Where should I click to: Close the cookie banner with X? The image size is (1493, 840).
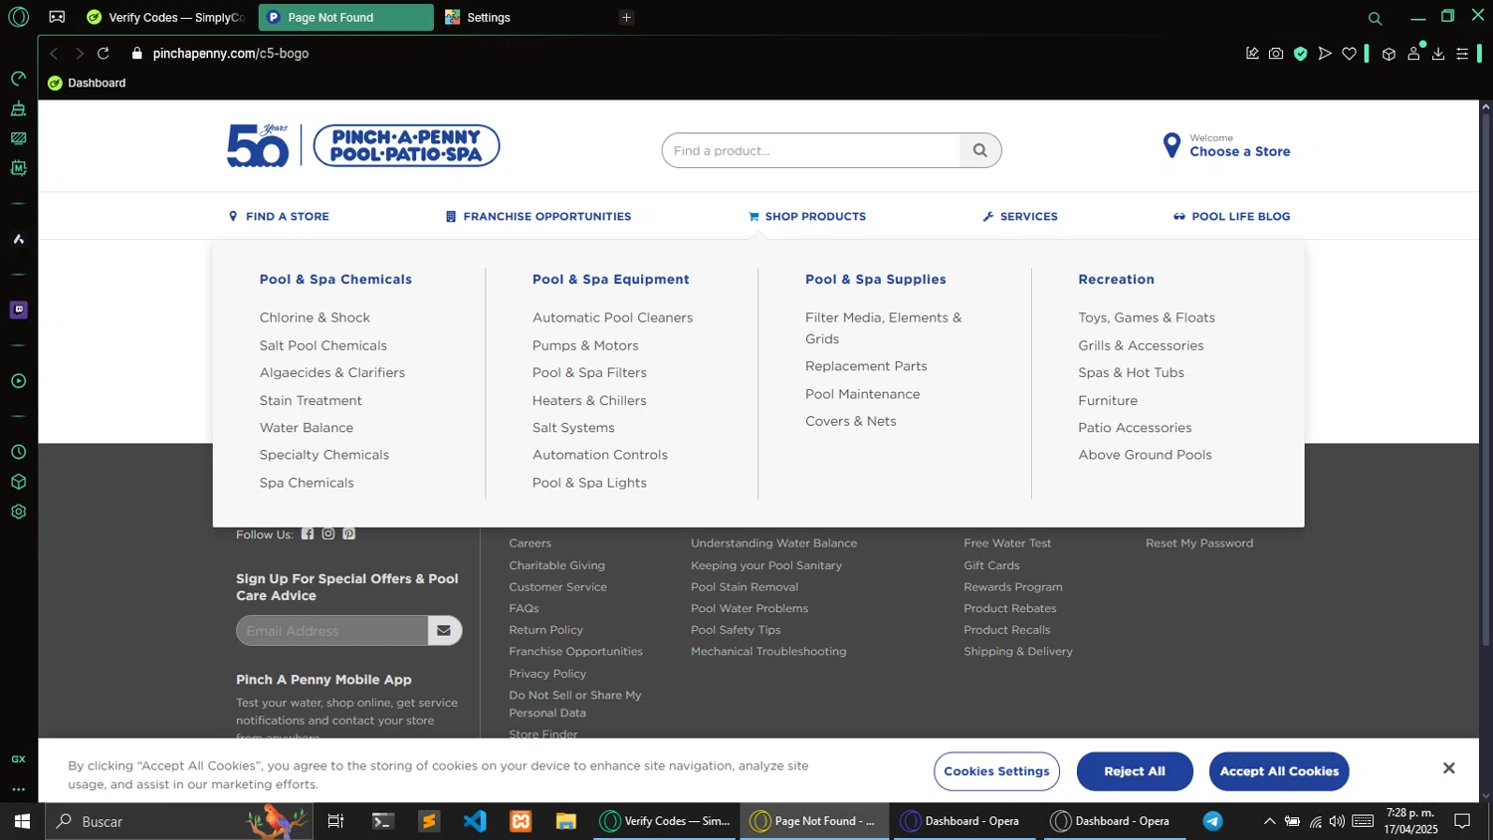pos(1448,768)
